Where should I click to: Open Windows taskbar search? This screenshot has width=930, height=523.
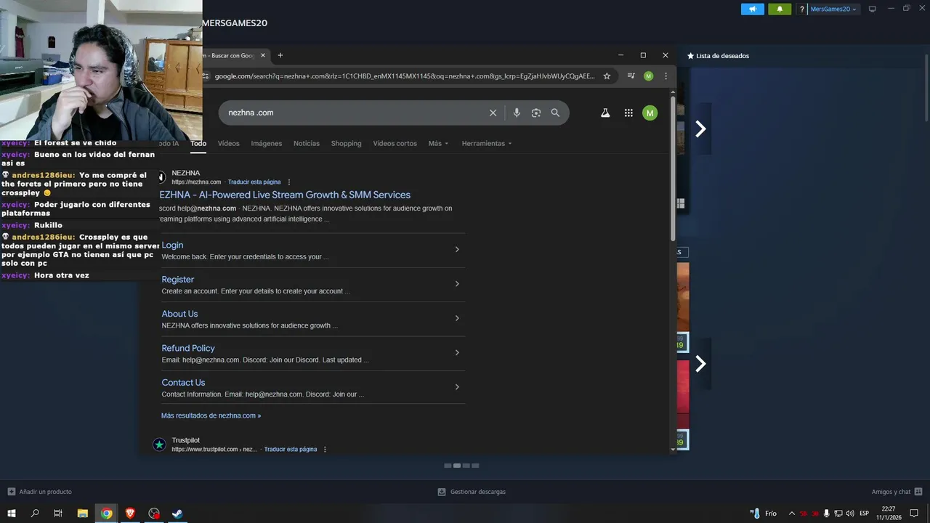pos(35,513)
